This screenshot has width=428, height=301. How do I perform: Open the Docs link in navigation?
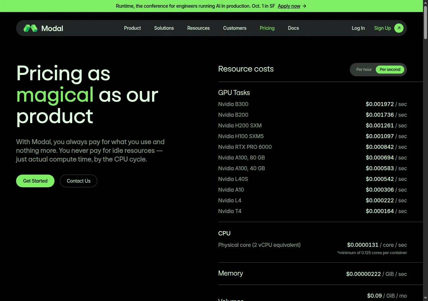click(x=293, y=28)
